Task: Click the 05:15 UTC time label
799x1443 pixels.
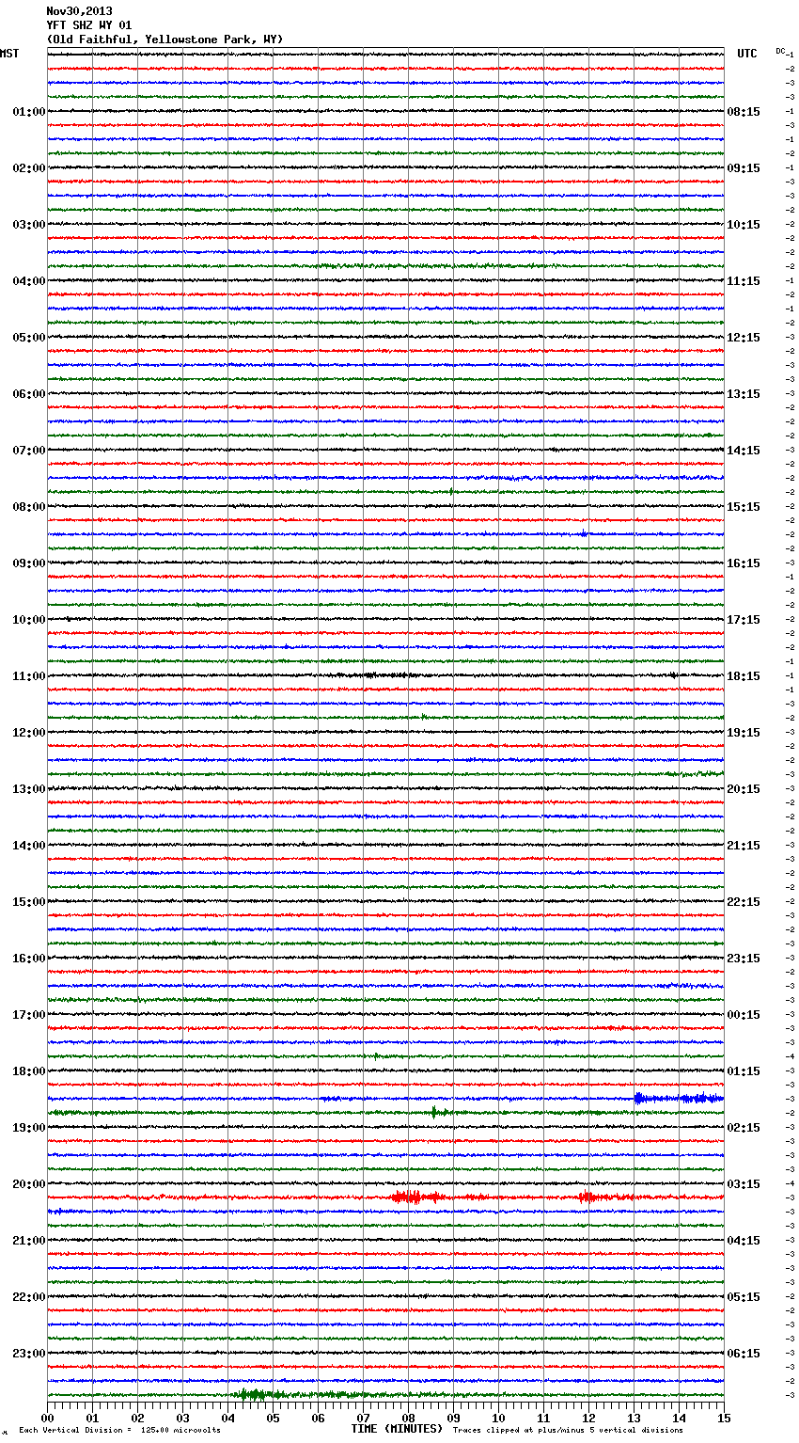Action: (744, 1297)
